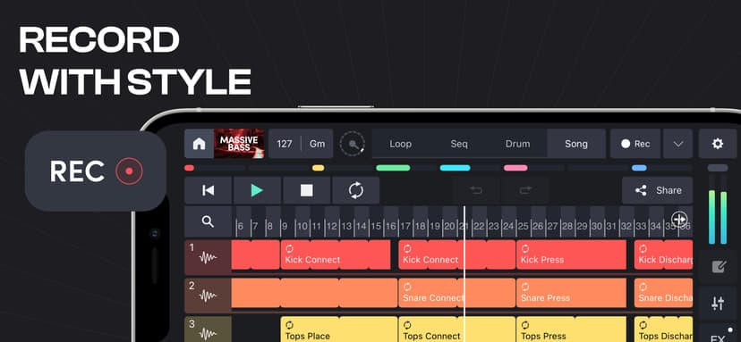The height and width of the screenshot is (342, 741).
Task: Select the Tops Press clip
Action: [571, 329]
